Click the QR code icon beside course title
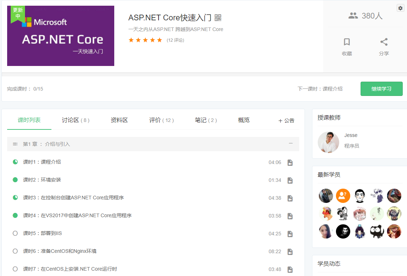Image resolution: width=407 pixels, height=276 pixels. (x=218, y=17)
